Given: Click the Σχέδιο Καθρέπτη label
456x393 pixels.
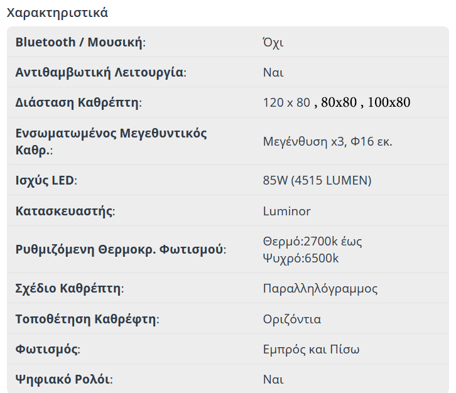Looking at the screenshot, I should pos(69,289).
